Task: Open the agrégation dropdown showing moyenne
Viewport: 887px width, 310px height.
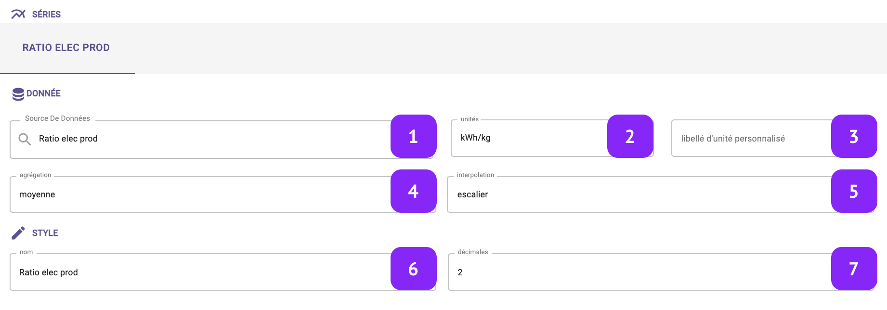Action: click(x=223, y=194)
